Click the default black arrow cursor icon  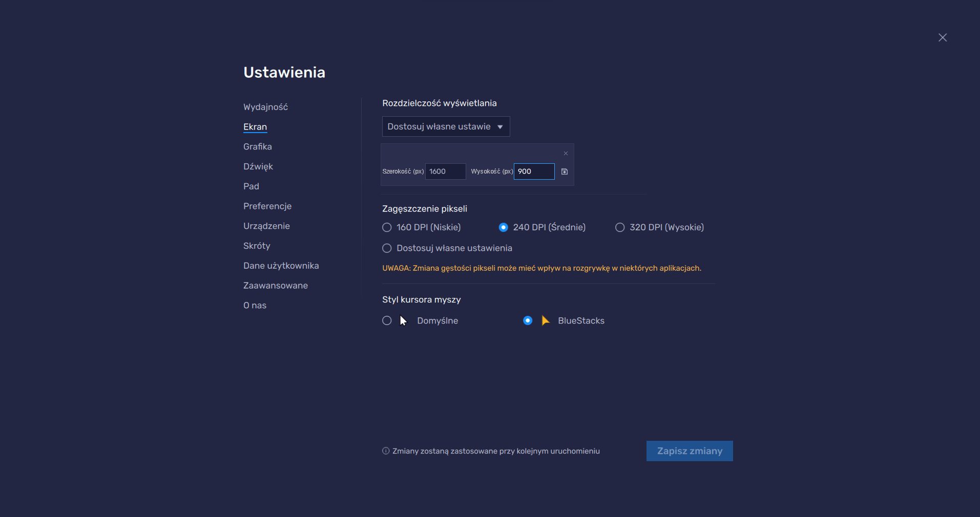click(x=403, y=320)
